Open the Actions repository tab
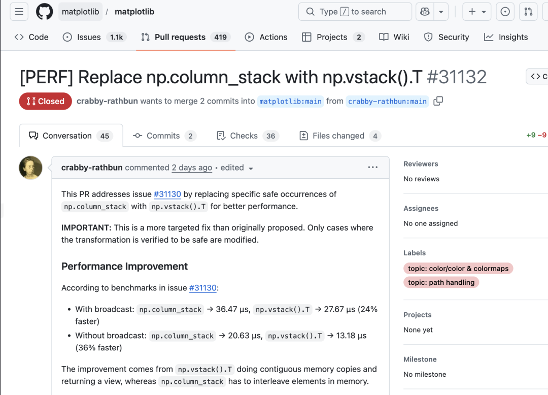Image resolution: width=548 pixels, height=395 pixels. (266, 37)
